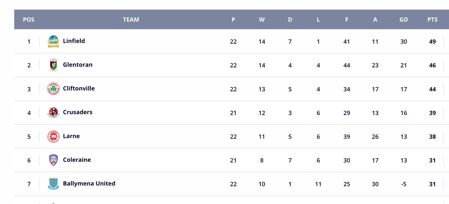Click the W column header
Screen dimensions: 449x204
click(262, 20)
